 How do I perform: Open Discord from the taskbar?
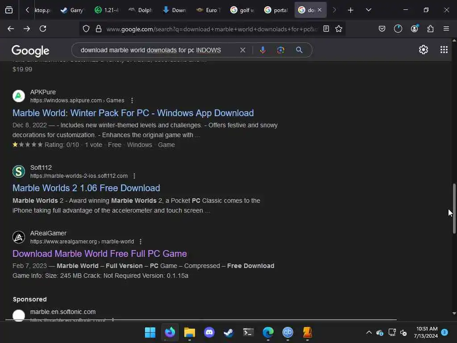(209, 332)
